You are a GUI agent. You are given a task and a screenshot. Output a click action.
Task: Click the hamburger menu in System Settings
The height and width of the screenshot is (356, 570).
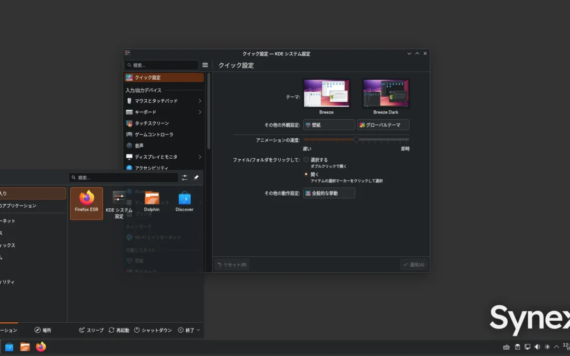pyautogui.click(x=205, y=65)
